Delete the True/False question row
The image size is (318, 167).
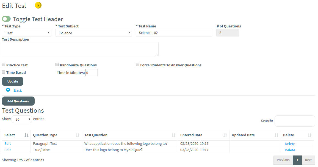click(x=290, y=150)
